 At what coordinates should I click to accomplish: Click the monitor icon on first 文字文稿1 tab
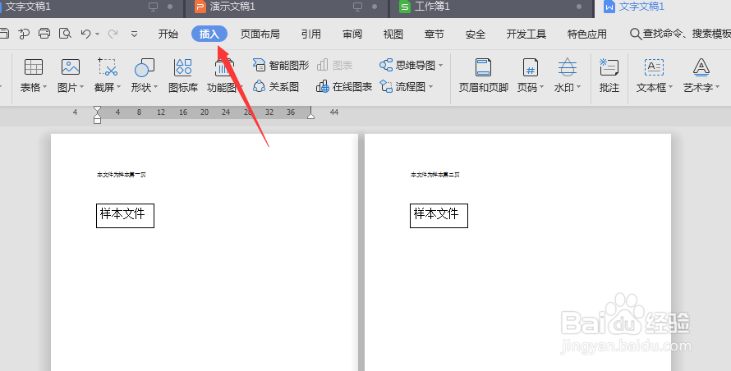click(x=153, y=7)
